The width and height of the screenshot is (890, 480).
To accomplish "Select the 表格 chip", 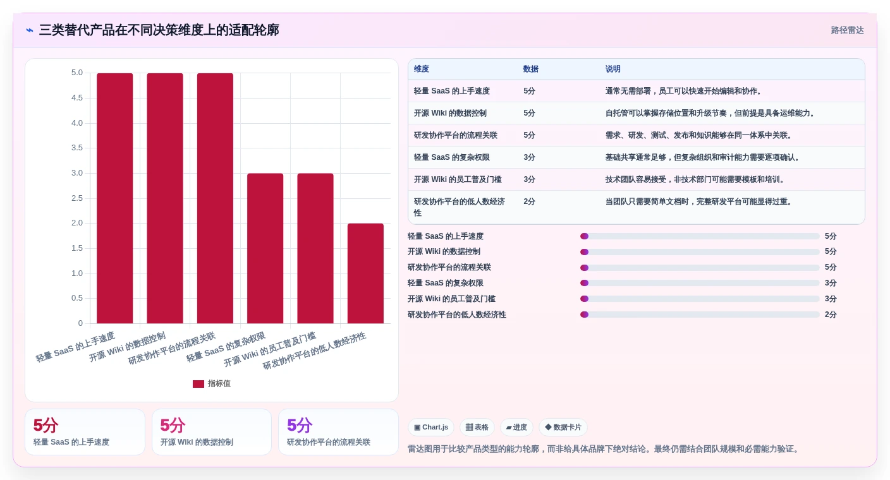I will pos(477,428).
